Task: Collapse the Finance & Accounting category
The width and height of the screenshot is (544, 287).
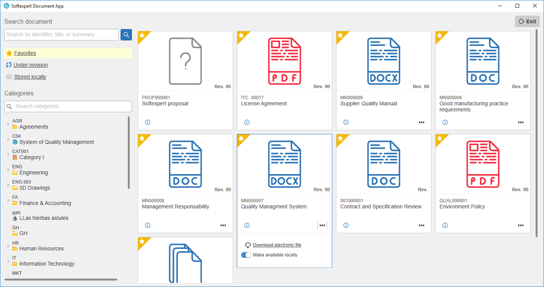Action: pos(8,200)
